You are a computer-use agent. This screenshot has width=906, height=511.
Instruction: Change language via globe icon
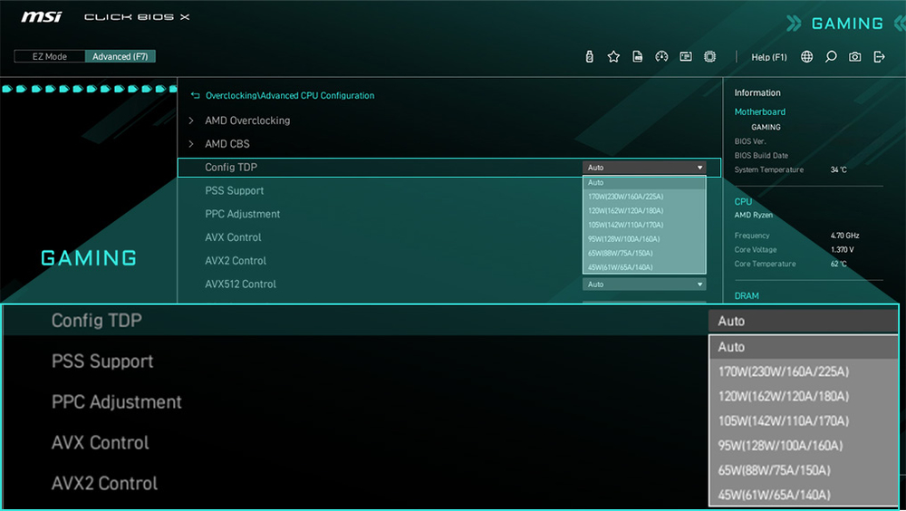click(x=807, y=57)
